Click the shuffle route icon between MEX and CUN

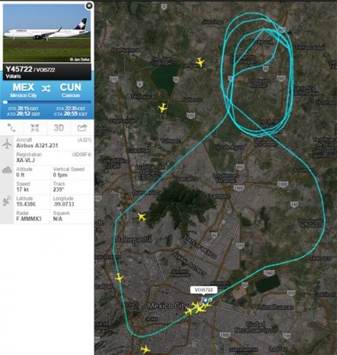(x=46, y=88)
